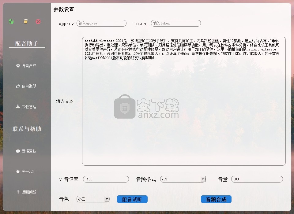Click the pointing-hand icon beside 使用说明
This screenshot has width=294, height=214.
tap(18, 86)
